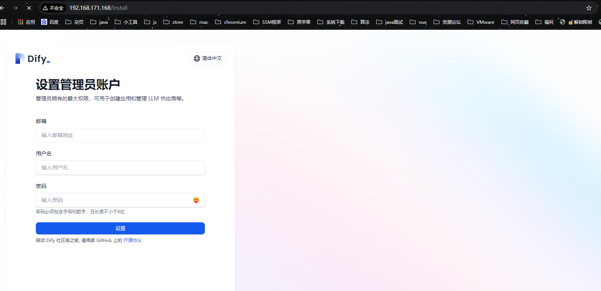Open the 杂页 bookmark folder
Screen dimensions: 601x291
tap(74, 22)
